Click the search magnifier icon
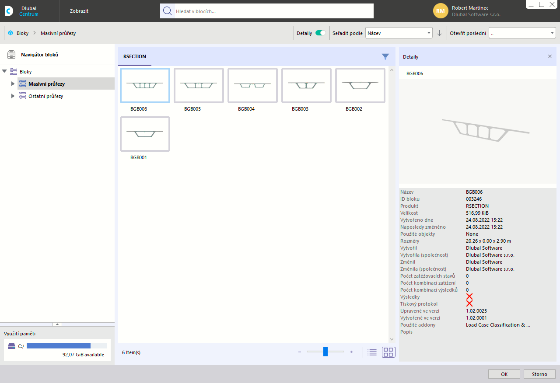The width and height of the screenshot is (560, 383). tap(167, 11)
